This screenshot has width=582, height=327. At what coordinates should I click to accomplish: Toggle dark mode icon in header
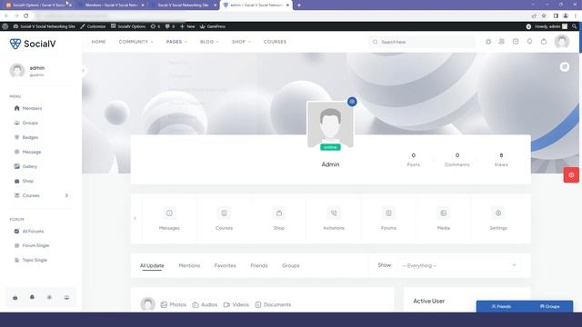(x=488, y=42)
